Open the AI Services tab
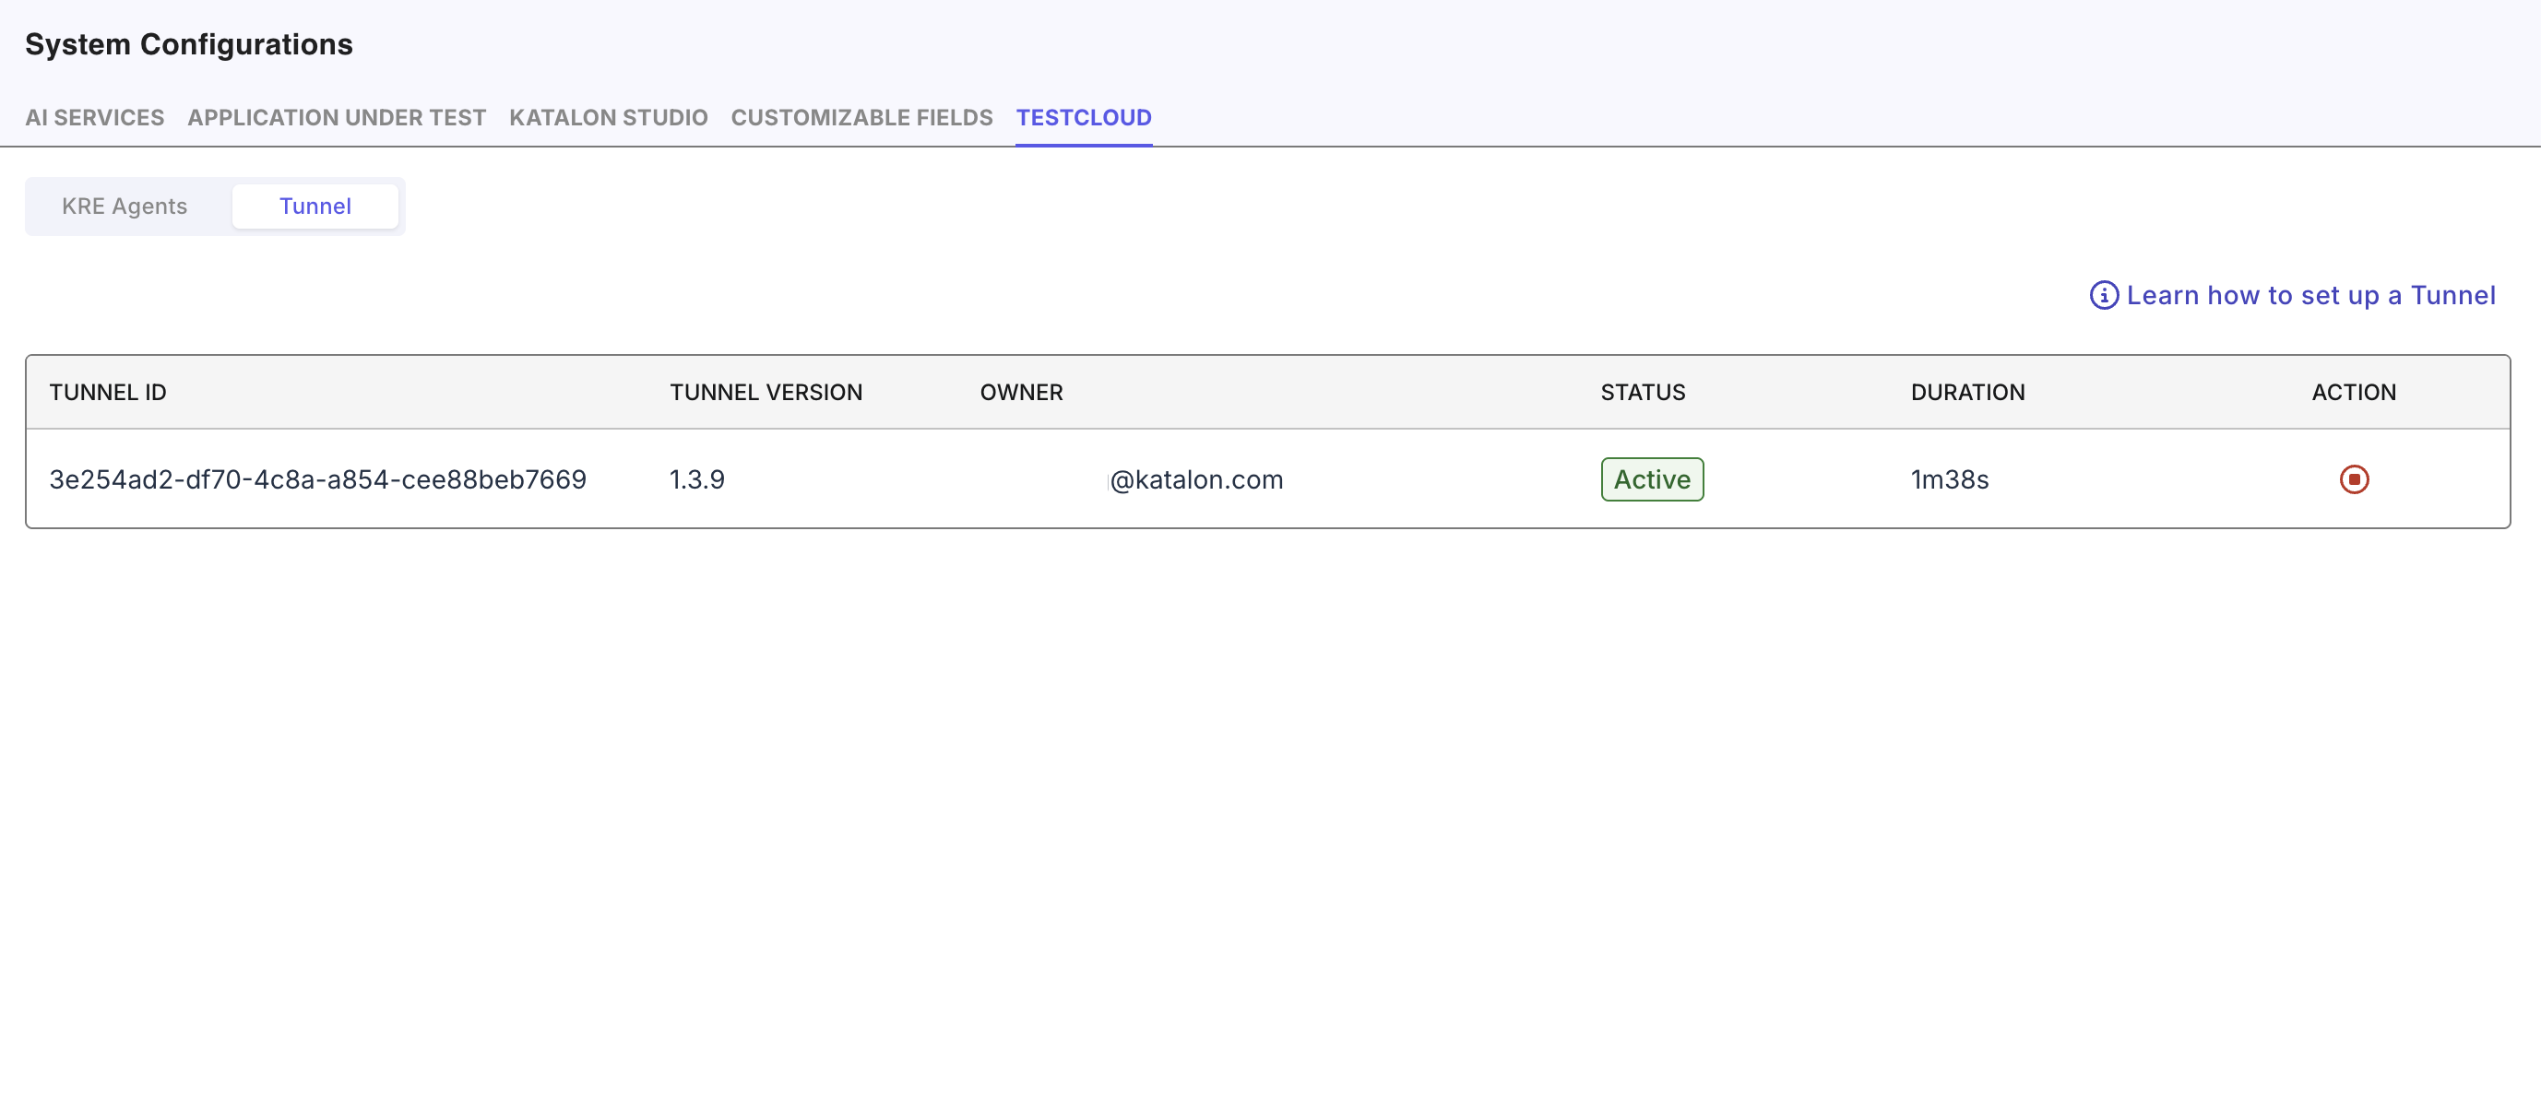This screenshot has height=1098, width=2541. 95,117
